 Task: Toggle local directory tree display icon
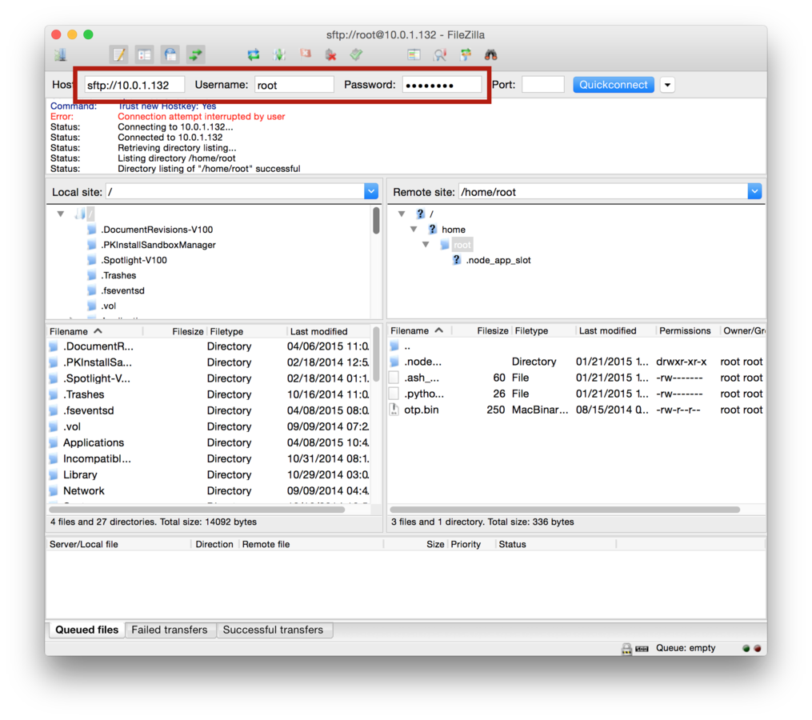coord(145,54)
